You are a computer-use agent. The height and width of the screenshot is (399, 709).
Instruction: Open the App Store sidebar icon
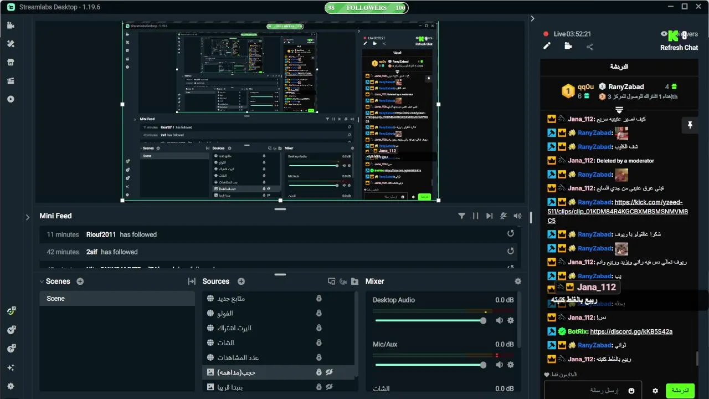(x=11, y=62)
